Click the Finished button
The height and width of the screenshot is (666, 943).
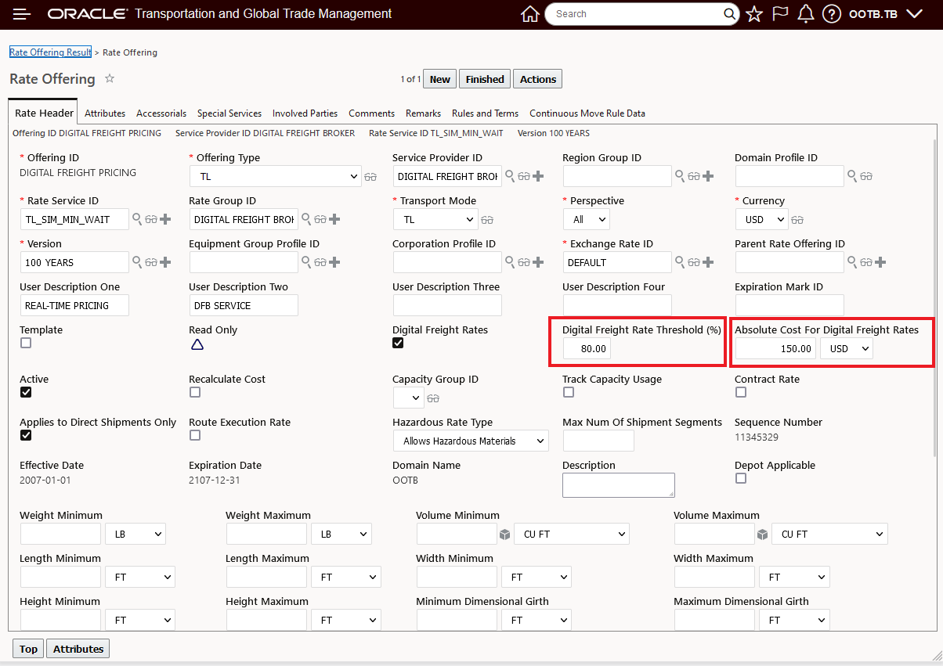coord(485,79)
